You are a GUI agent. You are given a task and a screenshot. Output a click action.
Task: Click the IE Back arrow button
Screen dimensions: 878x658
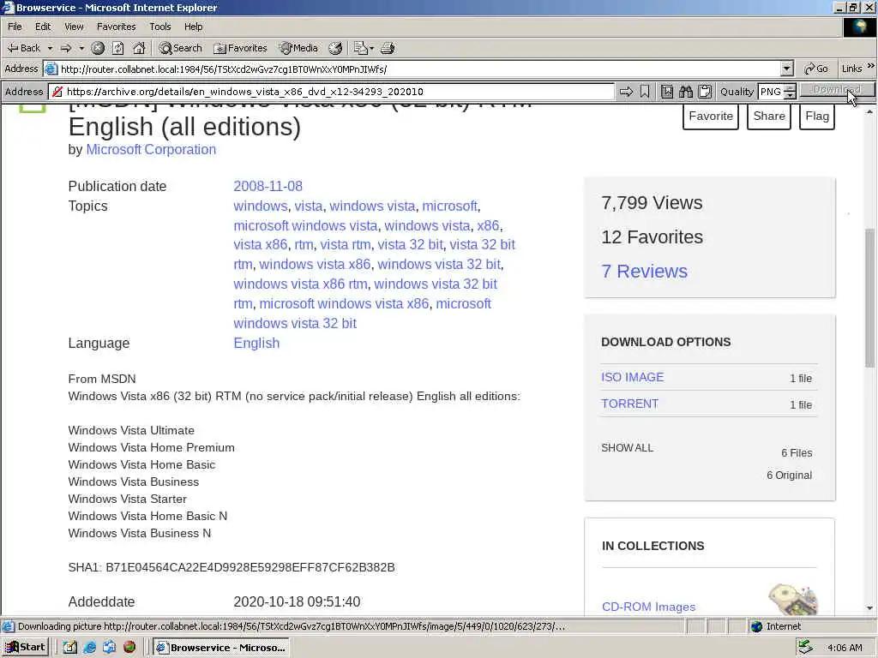pos(23,48)
